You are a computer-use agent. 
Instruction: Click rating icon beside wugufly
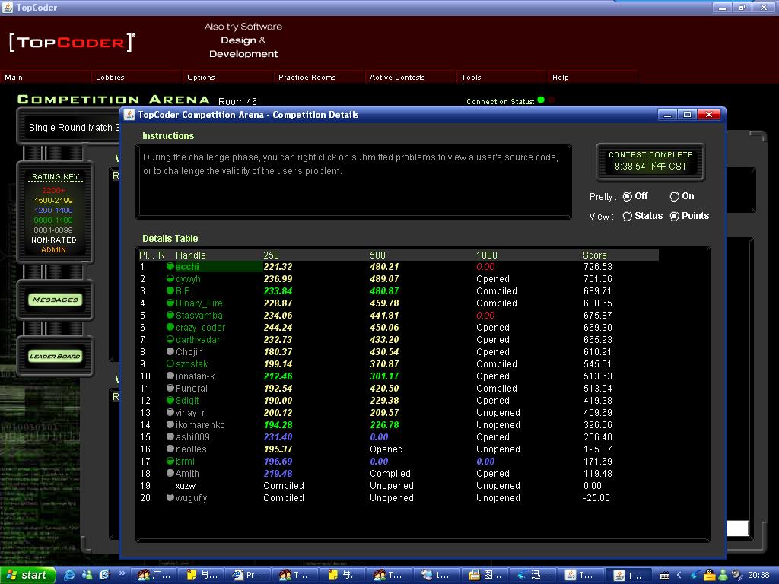pyautogui.click(x=170, y=497)
